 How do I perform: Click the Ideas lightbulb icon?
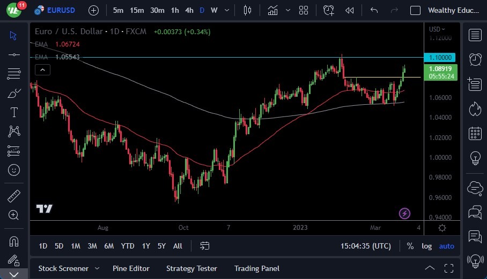click(x=475, y=158)
